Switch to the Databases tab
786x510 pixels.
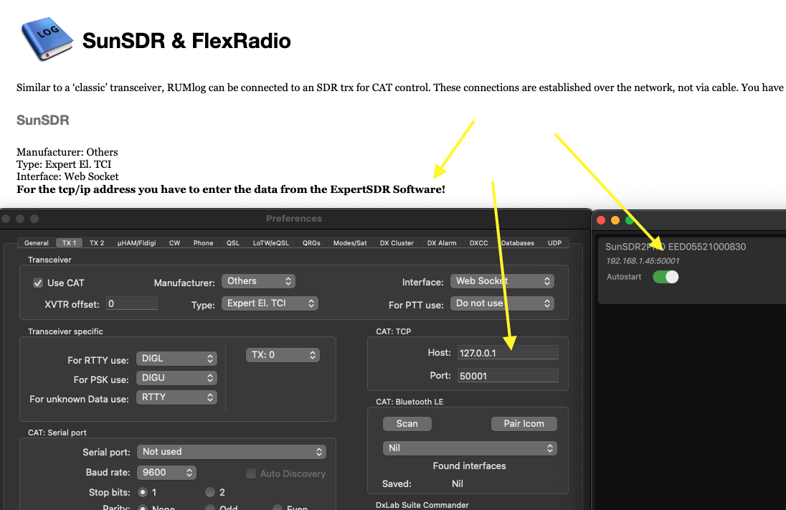tap(518, 242)
